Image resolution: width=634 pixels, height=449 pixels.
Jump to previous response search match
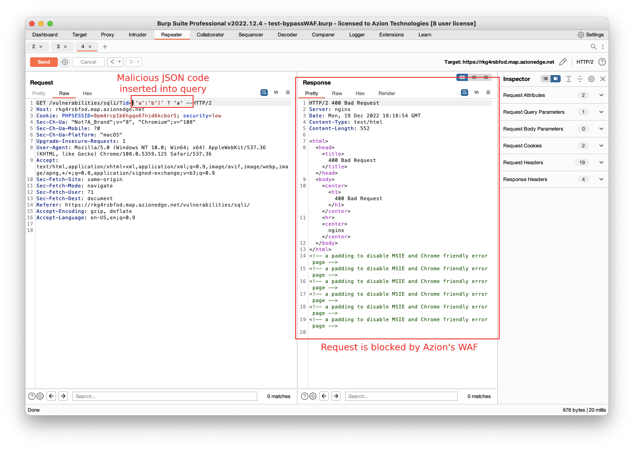pyautogui.click(x=324, y=396)
